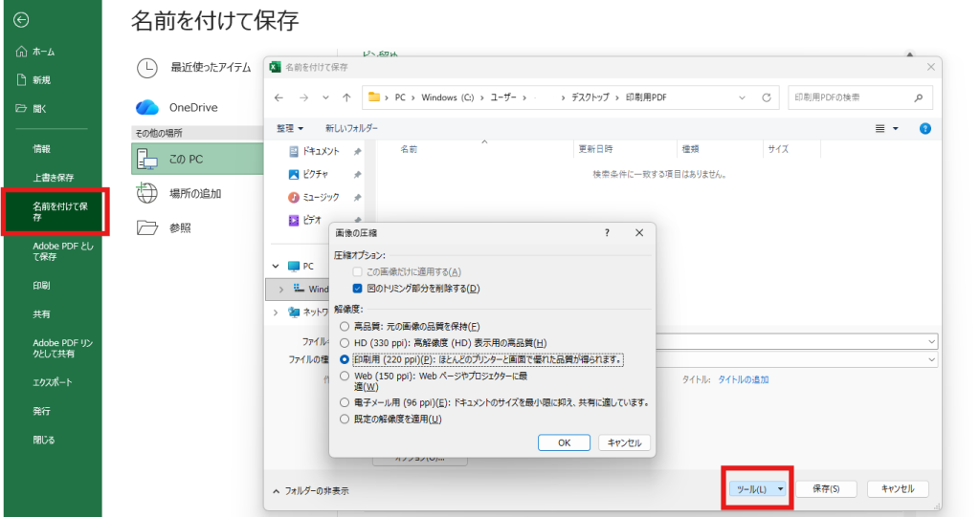
Task: Click the 参照 folder icon
Action: (x=146, y=227)
